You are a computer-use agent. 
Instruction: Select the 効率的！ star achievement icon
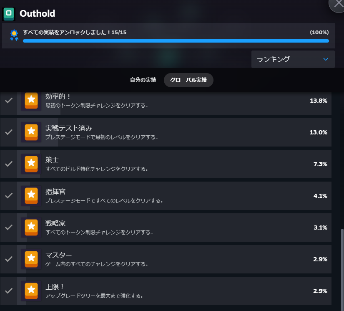pyautogui.click(x=31, y=100)
